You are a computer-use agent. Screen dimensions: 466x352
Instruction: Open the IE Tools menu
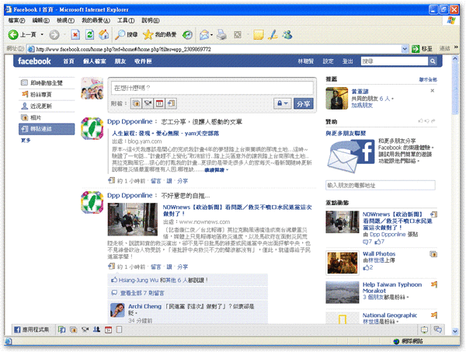(x=126, y=20)
